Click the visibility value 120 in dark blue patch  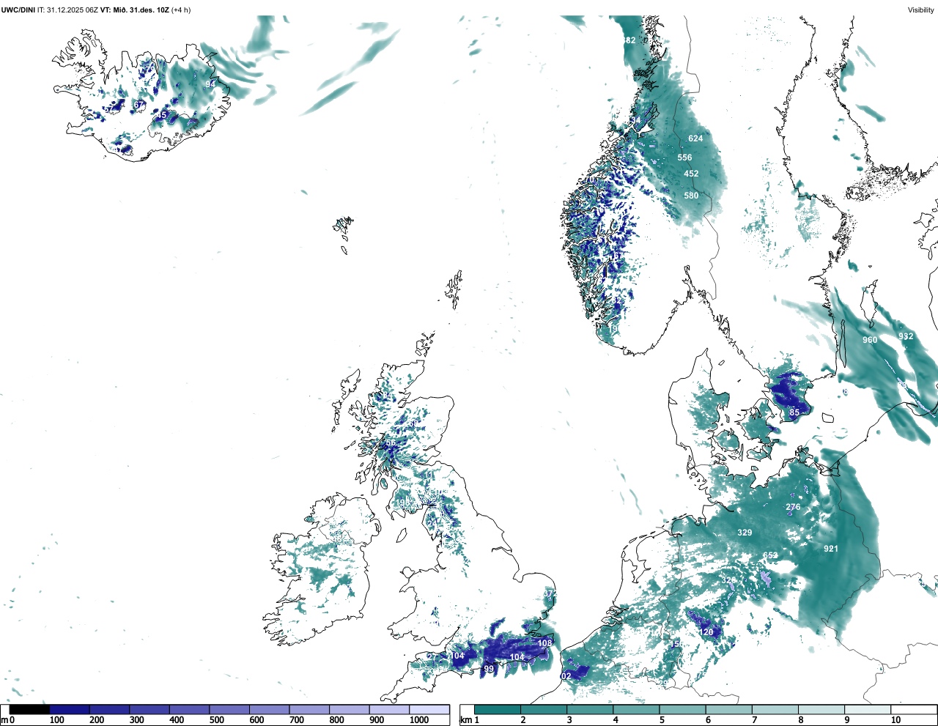tap(706, 632)
